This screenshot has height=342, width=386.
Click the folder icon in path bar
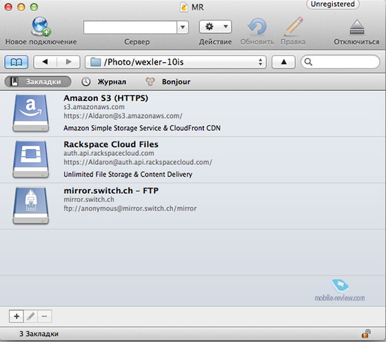[96, 62]
